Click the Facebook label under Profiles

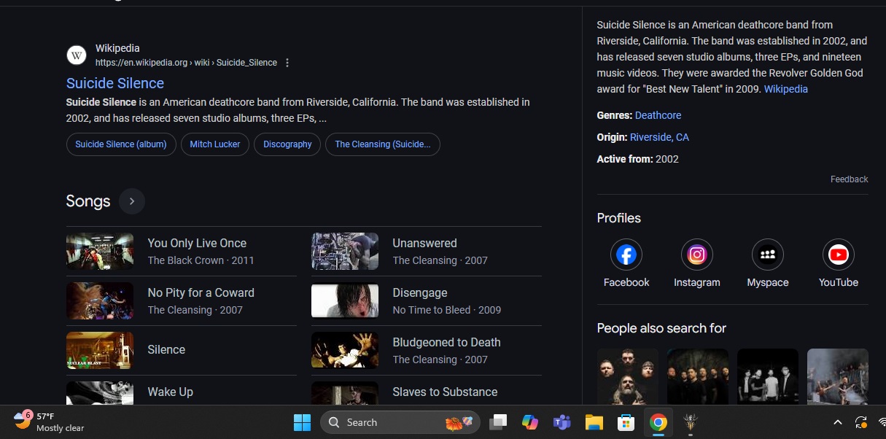pyautogui.click(x=626, y=282)
